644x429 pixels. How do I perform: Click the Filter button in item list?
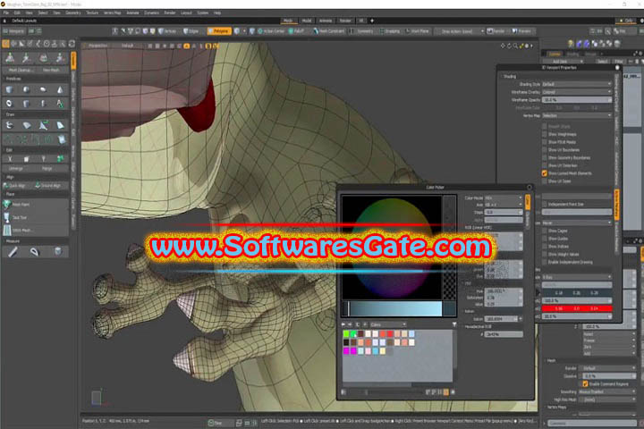(x=619, y=62)
